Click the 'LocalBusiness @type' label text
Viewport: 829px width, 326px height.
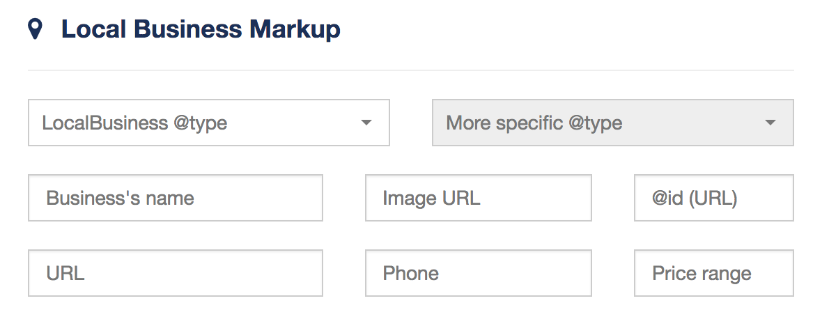(135, 123)
